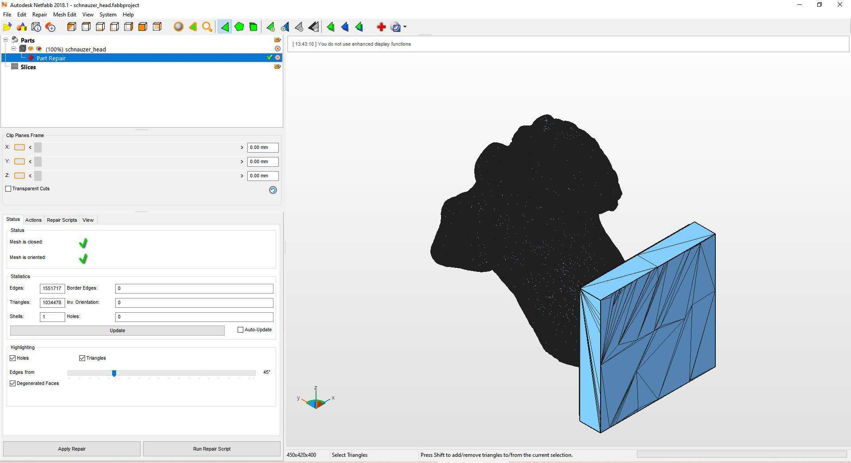Switch to the Actions tab
851x463 pixels.
point(33,220)
